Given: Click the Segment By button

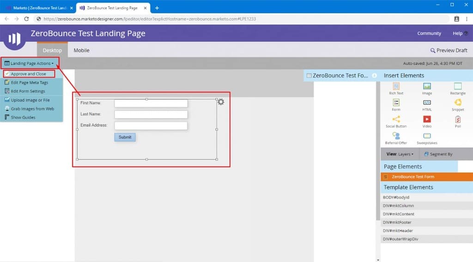Looking at the screenshot, I should (438, 154).
